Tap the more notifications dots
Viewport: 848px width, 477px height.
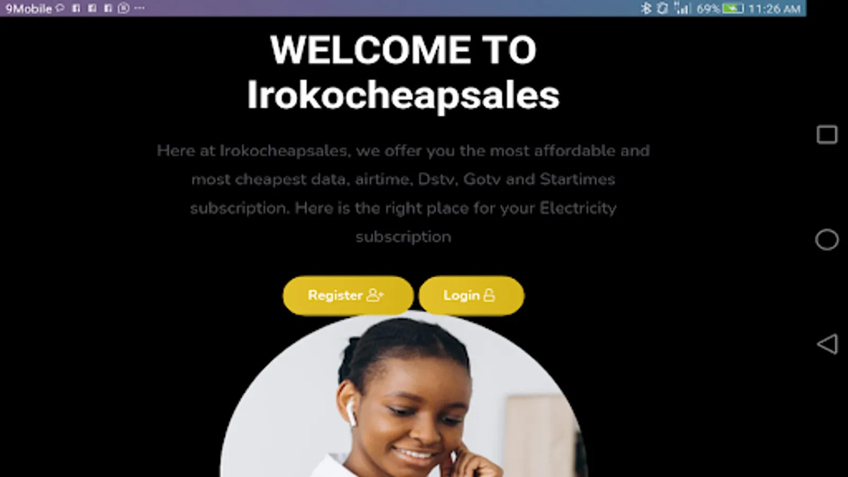click(x=139, y=8)
